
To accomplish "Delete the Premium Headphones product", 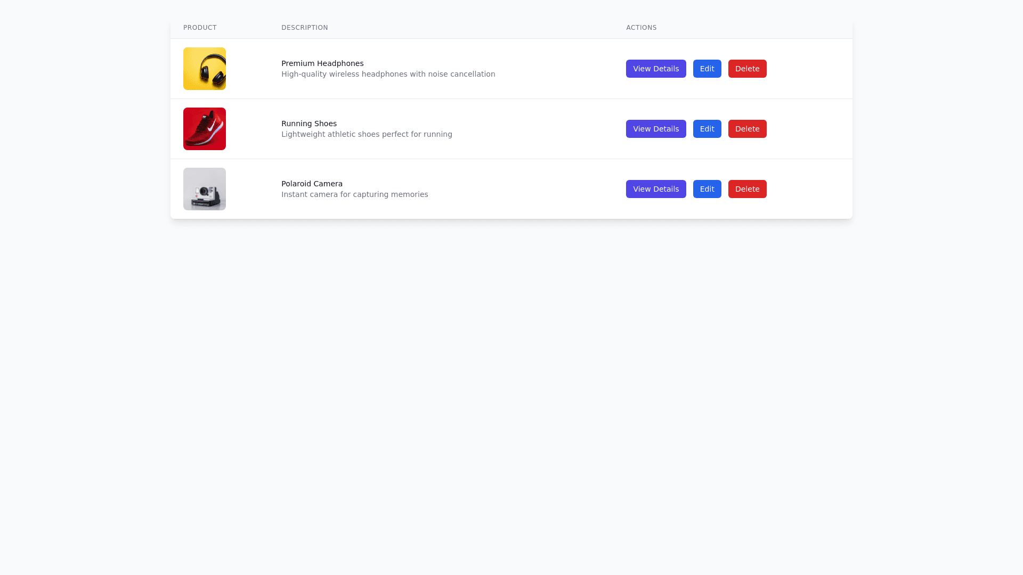I will coord(747,69).
